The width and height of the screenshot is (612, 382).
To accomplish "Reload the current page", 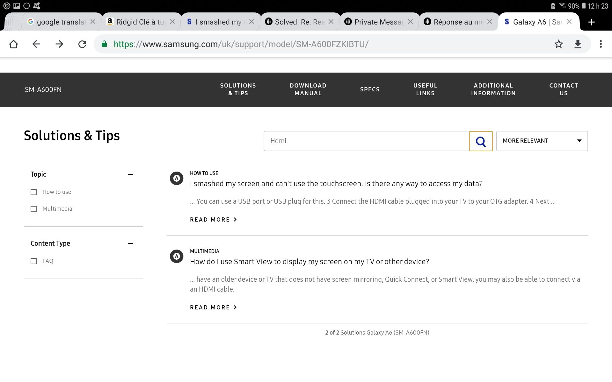I will coord(82,44).
